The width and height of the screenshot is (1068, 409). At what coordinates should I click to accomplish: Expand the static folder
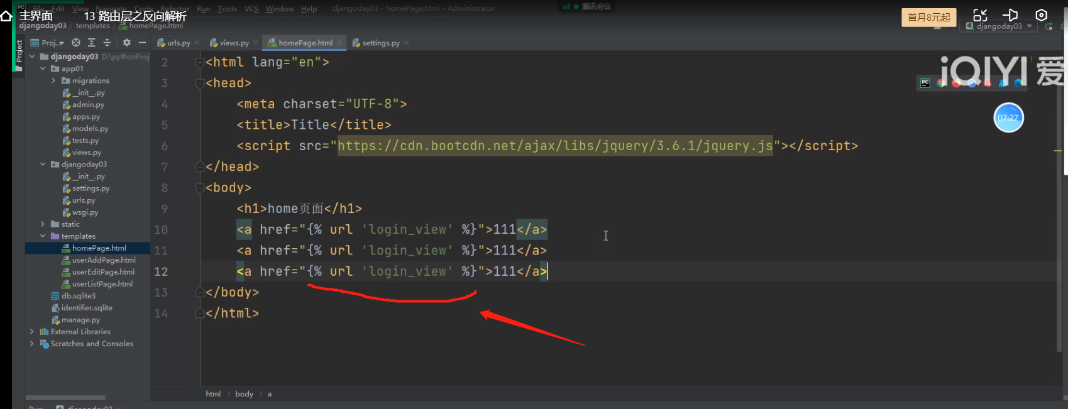point(43,224)
